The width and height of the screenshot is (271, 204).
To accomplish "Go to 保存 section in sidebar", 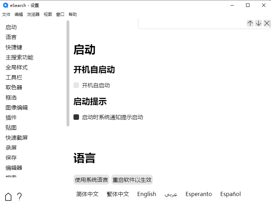I will [x=11, y=158].
